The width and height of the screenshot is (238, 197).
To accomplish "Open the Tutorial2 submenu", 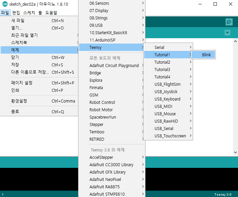I will (x=168, y=62).
